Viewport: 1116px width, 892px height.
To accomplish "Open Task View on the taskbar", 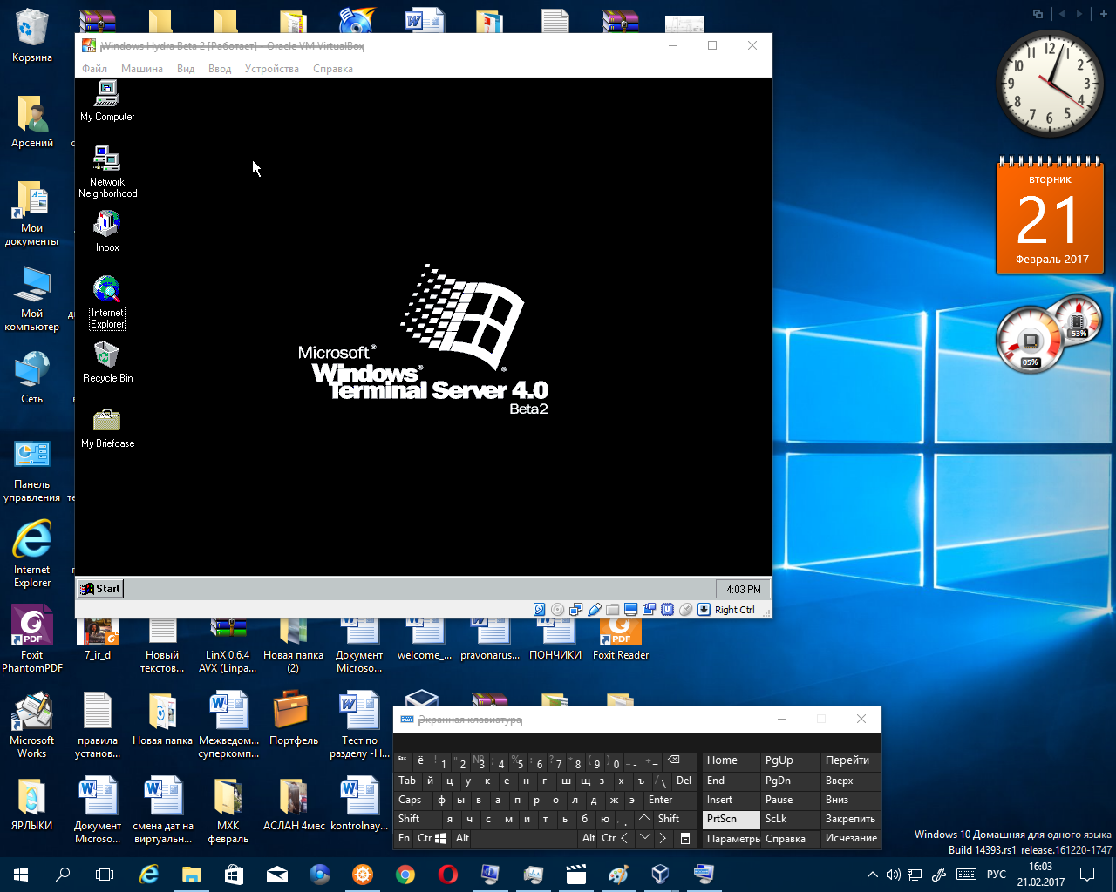I will point(105,874).
